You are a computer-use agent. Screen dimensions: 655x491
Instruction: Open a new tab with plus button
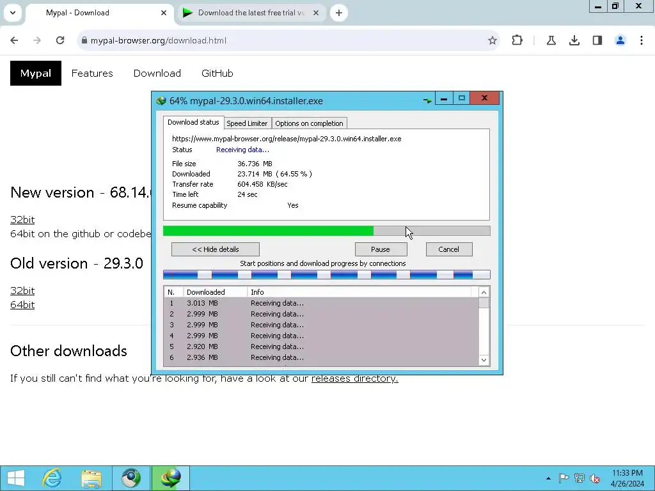(x=339, y=13)
